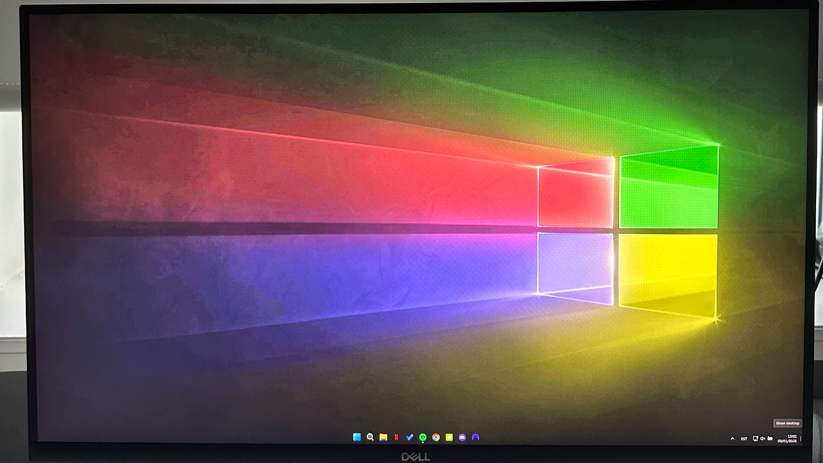
Task: Click the muted speaker volume icon
Action: 763,438
